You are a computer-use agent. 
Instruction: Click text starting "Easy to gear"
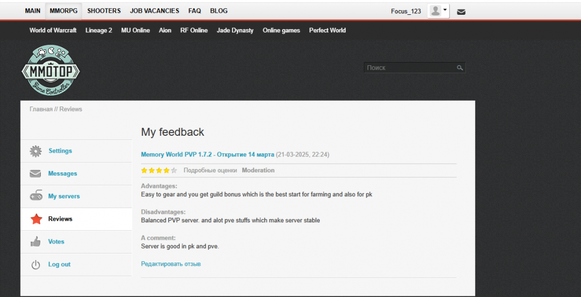(257, 195)
